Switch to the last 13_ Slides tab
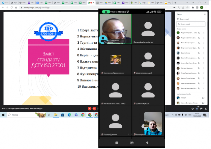The width and height of the screenshot is (211, 149). click(168, 3)
